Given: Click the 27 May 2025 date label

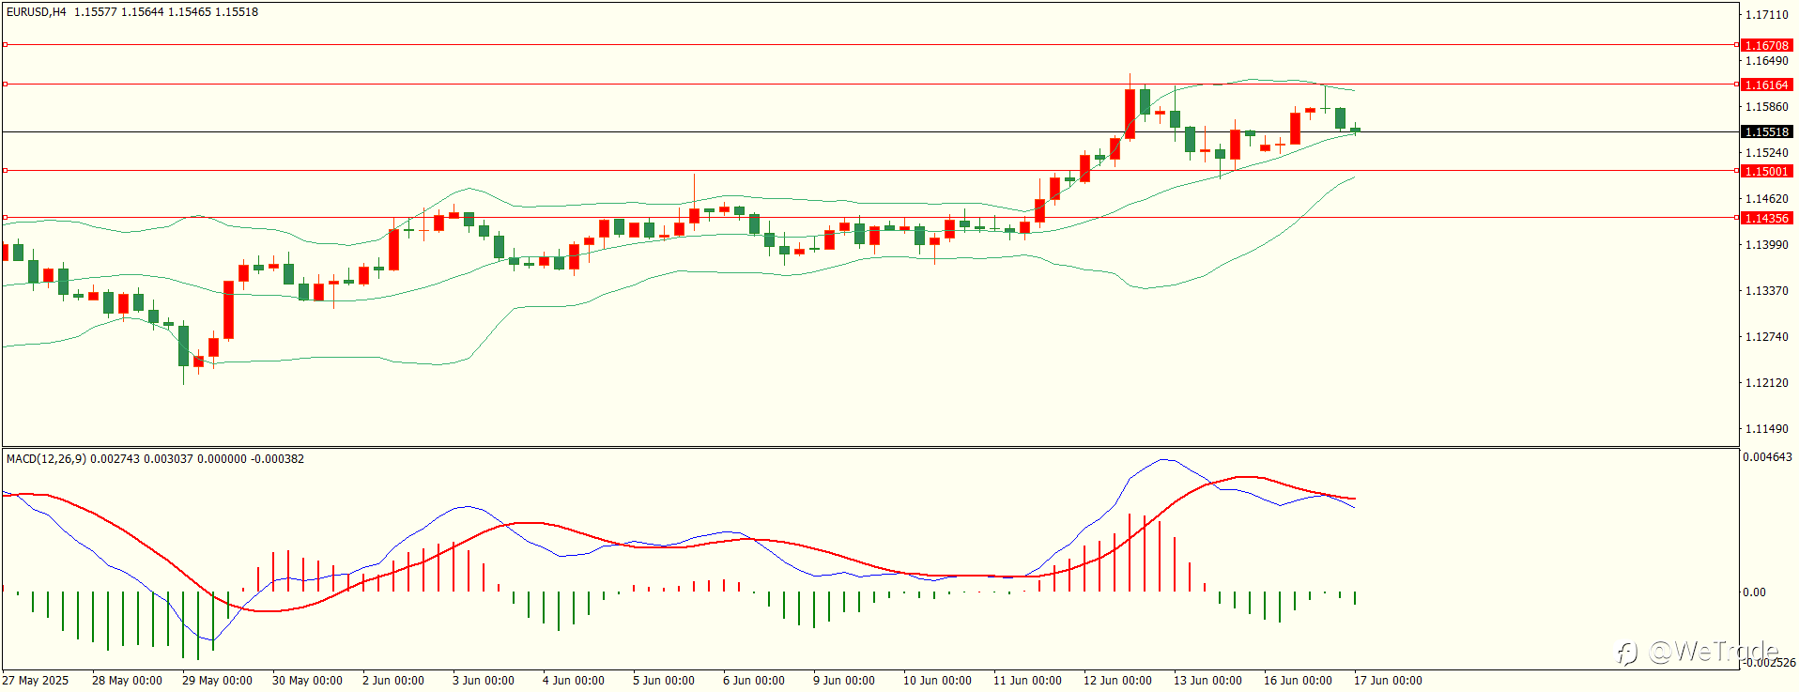Looking at the screenshot, I should 36,681.
